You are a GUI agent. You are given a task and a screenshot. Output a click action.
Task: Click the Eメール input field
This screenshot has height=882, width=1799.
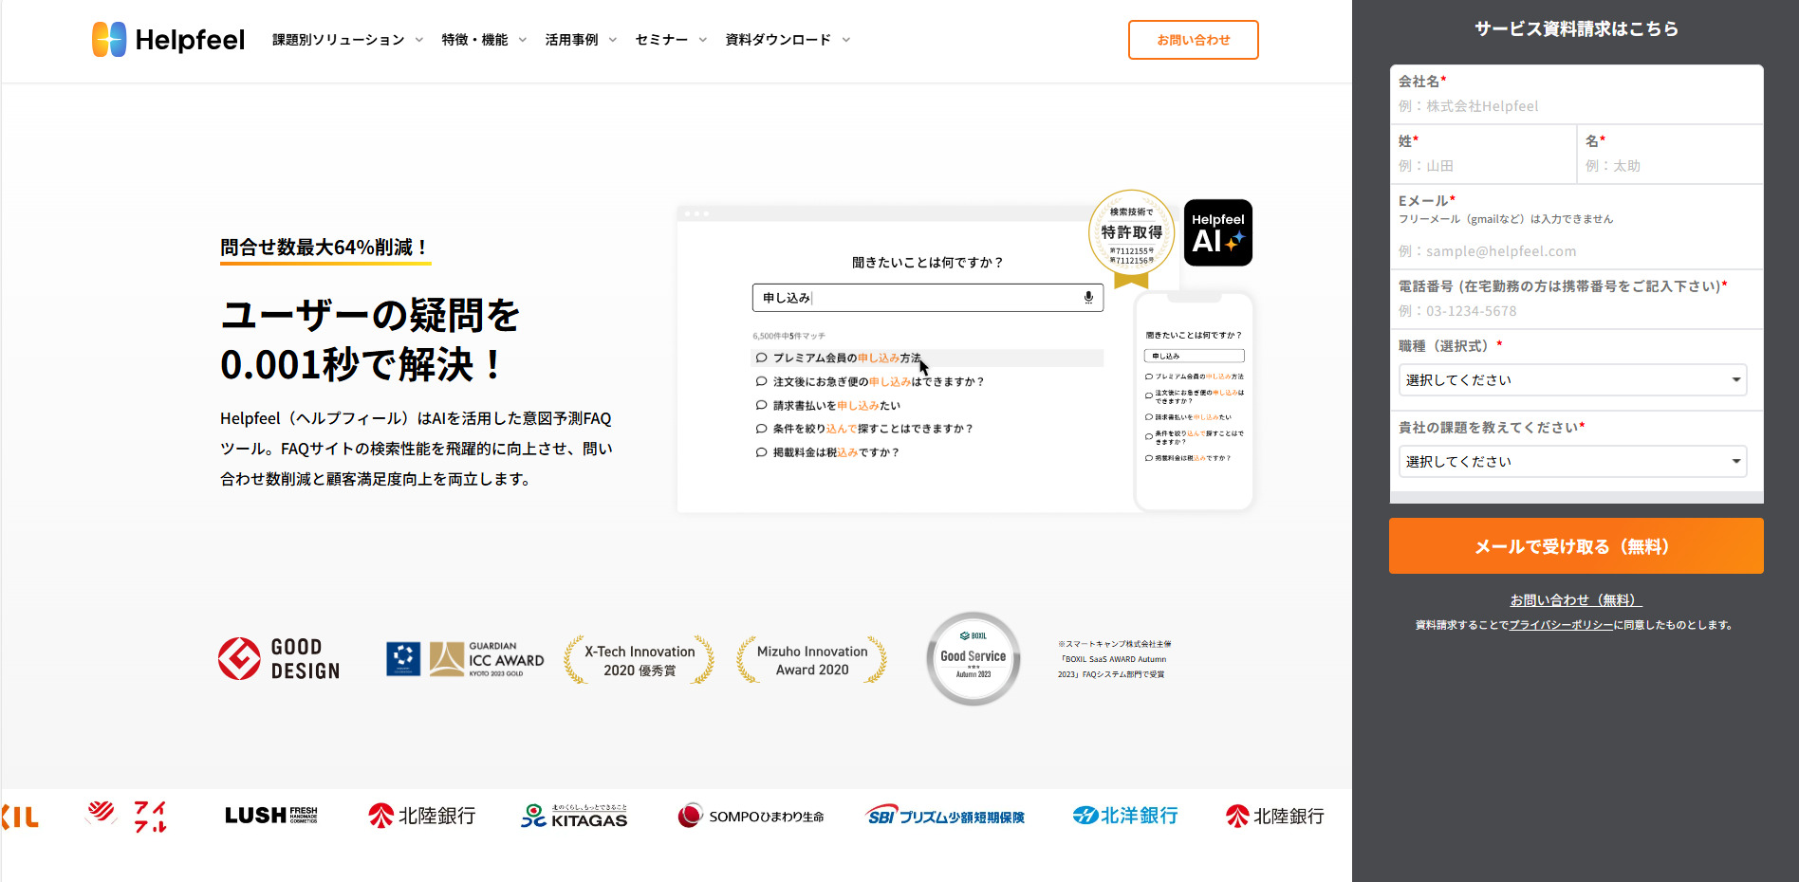(x=1576, y=251)
